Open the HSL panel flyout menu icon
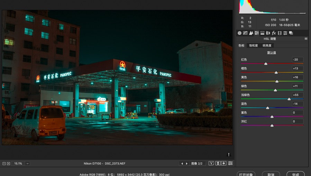The height and width of the screenshot is (176, 311). click(x=306, y=39)
